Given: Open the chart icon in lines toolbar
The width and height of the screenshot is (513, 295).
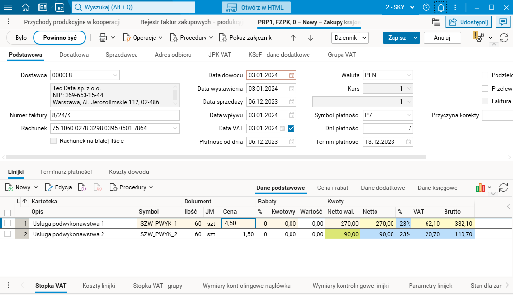Looking at the screenshot, I should [x=480, y=187].
